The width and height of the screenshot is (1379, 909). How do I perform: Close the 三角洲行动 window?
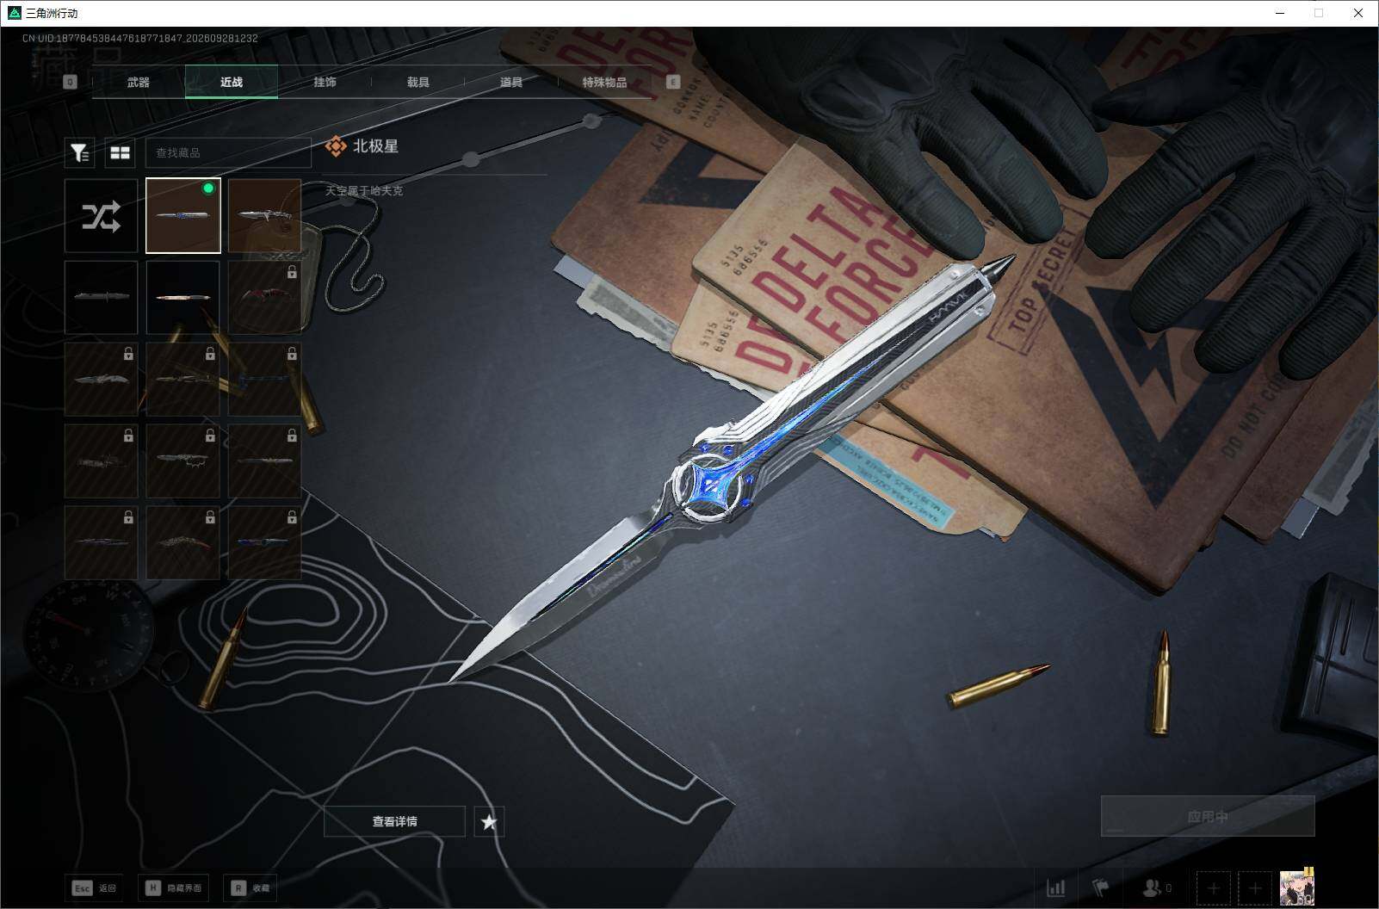click(1358, 13)
